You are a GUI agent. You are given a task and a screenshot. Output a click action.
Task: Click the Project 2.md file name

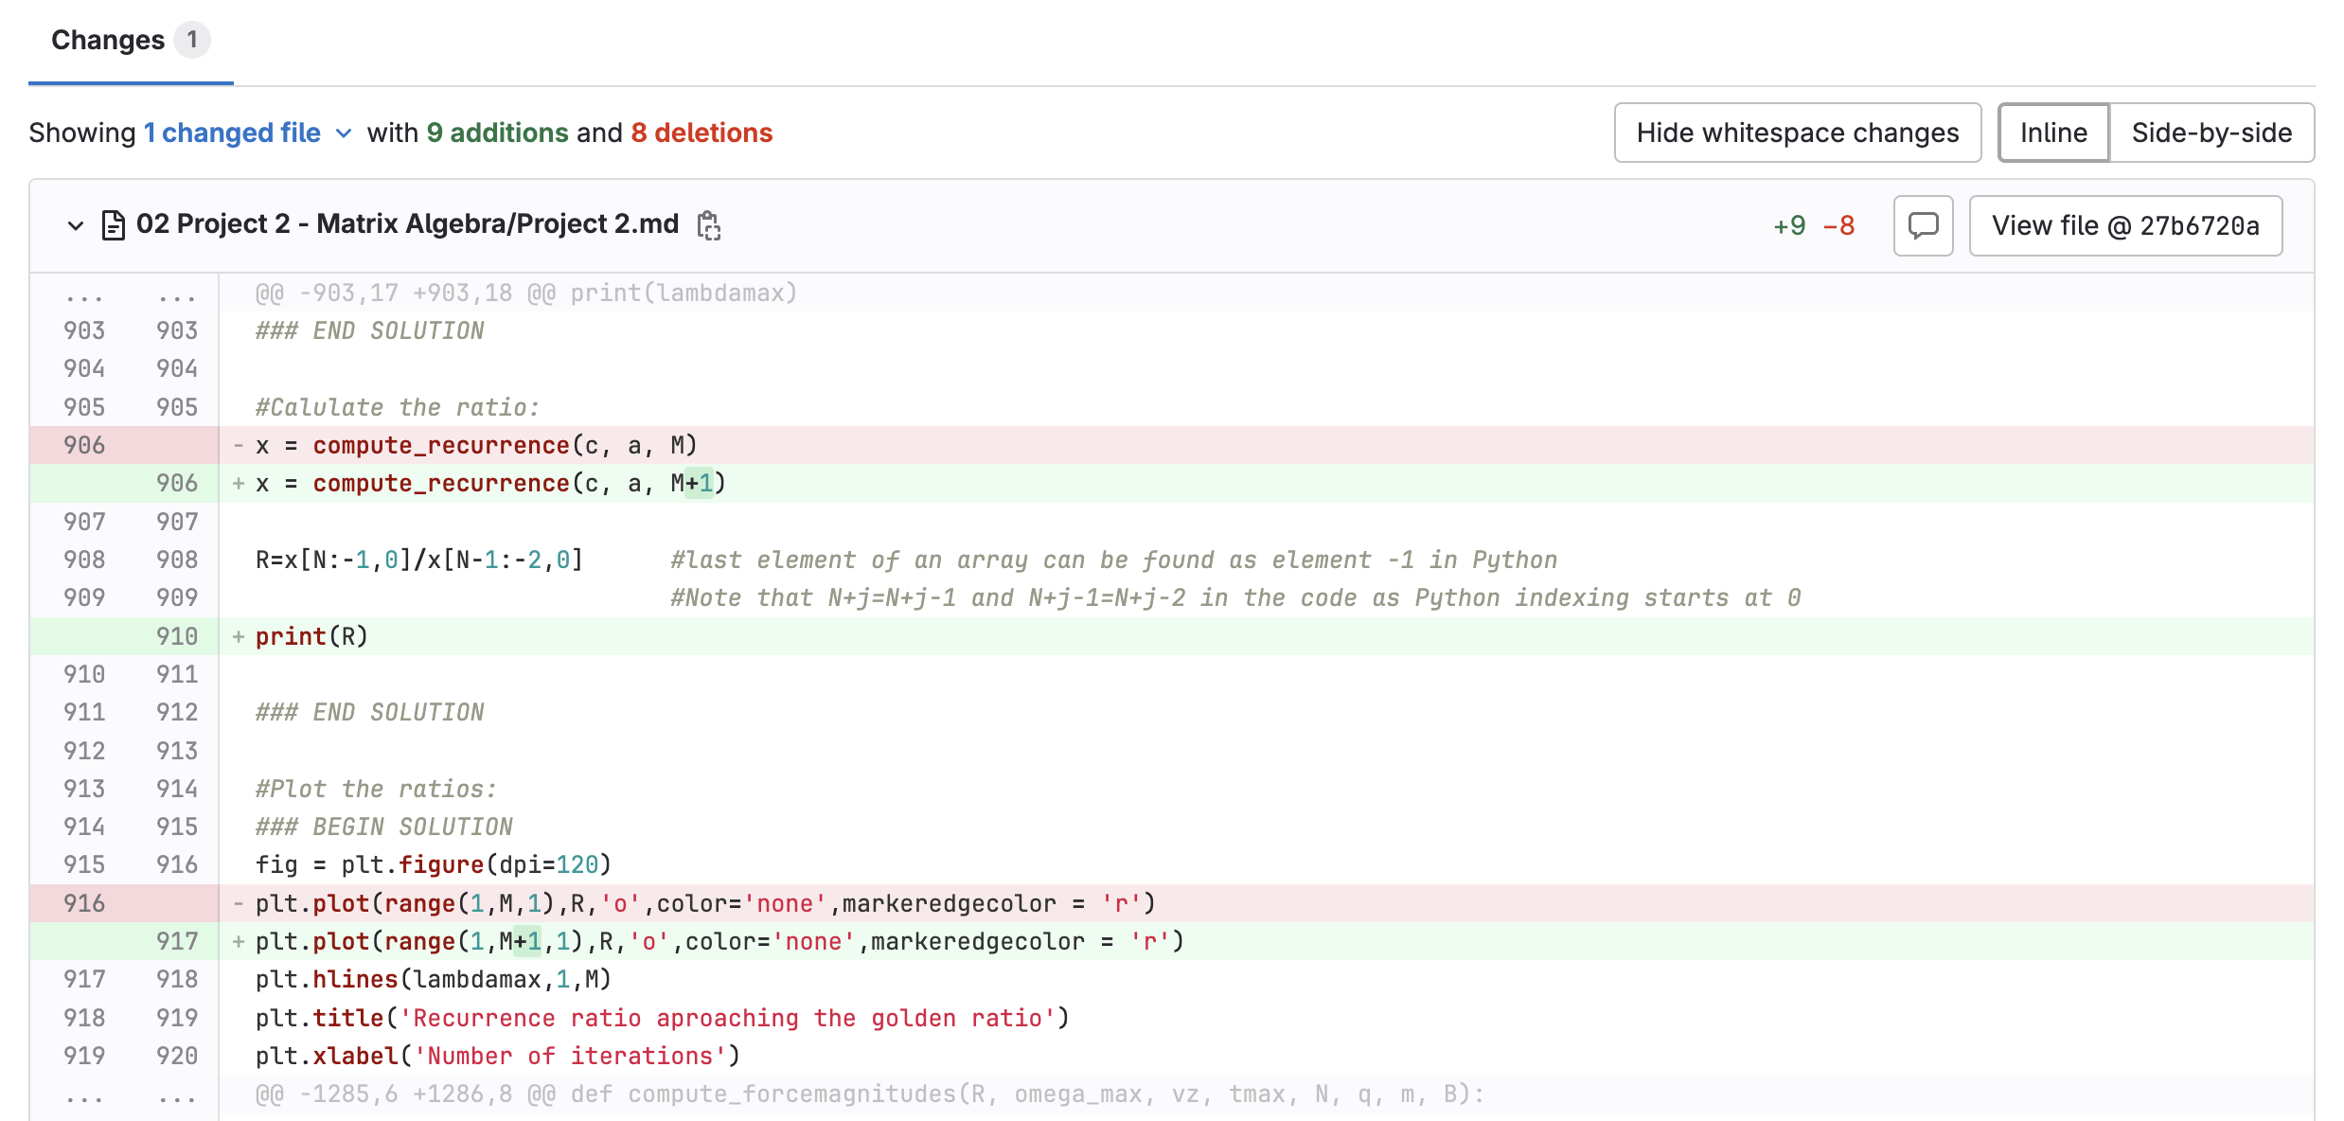(x=407, y=223)
